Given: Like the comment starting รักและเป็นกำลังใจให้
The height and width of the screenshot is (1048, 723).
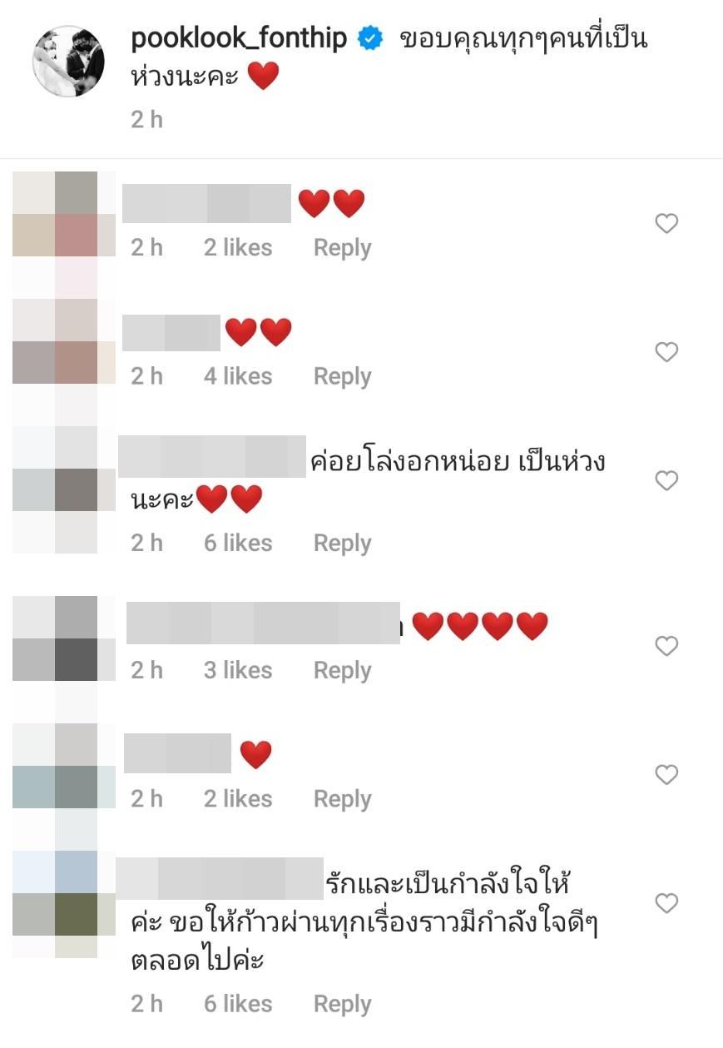Looking at the screenshot, I should pyautogui.click(x=666, y=903).
